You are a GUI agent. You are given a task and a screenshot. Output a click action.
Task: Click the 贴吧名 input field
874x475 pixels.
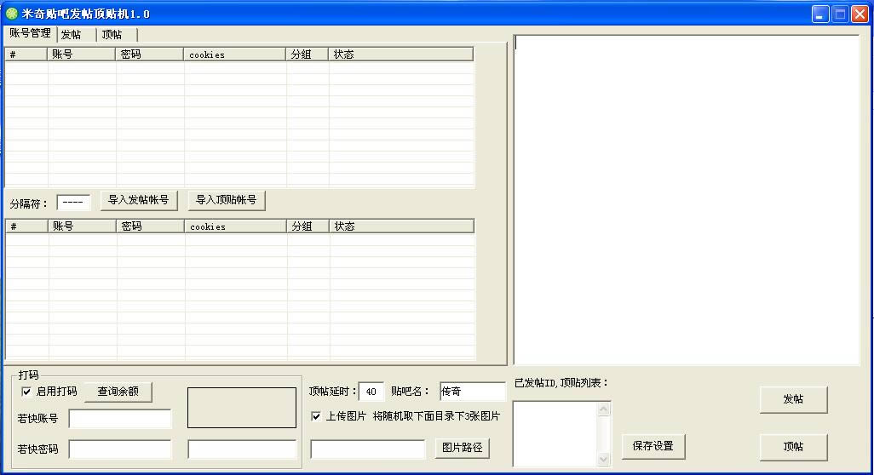tap(472, 392)
